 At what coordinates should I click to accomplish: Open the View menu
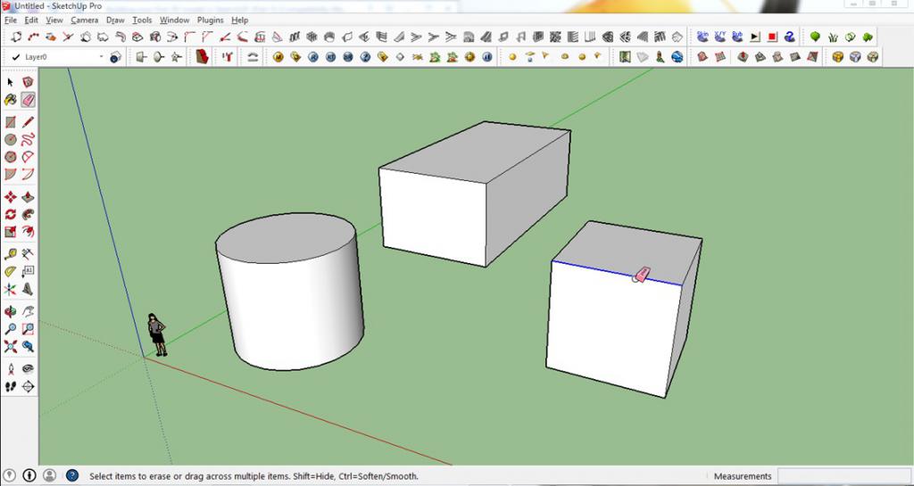[x=54, y=20]
